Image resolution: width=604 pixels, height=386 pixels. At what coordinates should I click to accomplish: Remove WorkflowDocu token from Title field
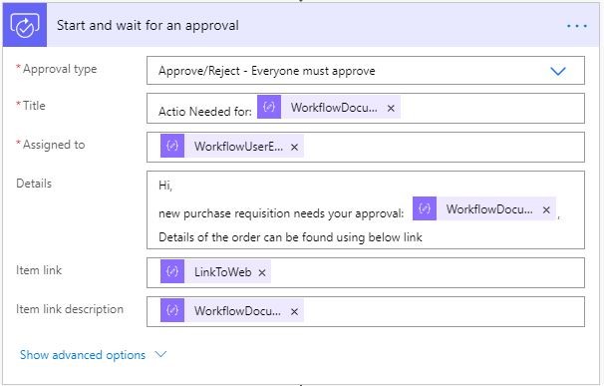pos(391,108)
